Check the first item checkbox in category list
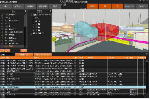The width and height of the screenshot is (150, 99). (2, 15)
